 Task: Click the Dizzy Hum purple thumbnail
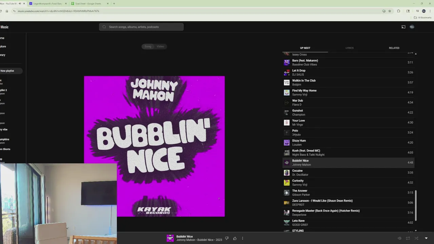[287, 142]
